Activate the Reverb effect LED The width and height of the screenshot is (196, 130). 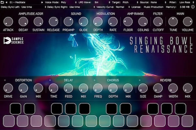coord(139,80)
